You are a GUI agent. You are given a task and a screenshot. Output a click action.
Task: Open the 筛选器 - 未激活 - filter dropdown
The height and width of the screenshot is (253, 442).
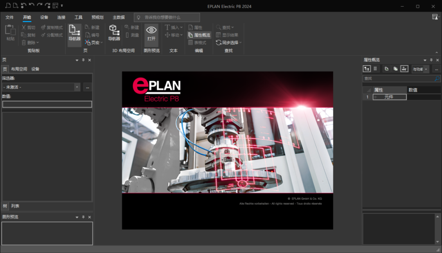pos(77,87)
